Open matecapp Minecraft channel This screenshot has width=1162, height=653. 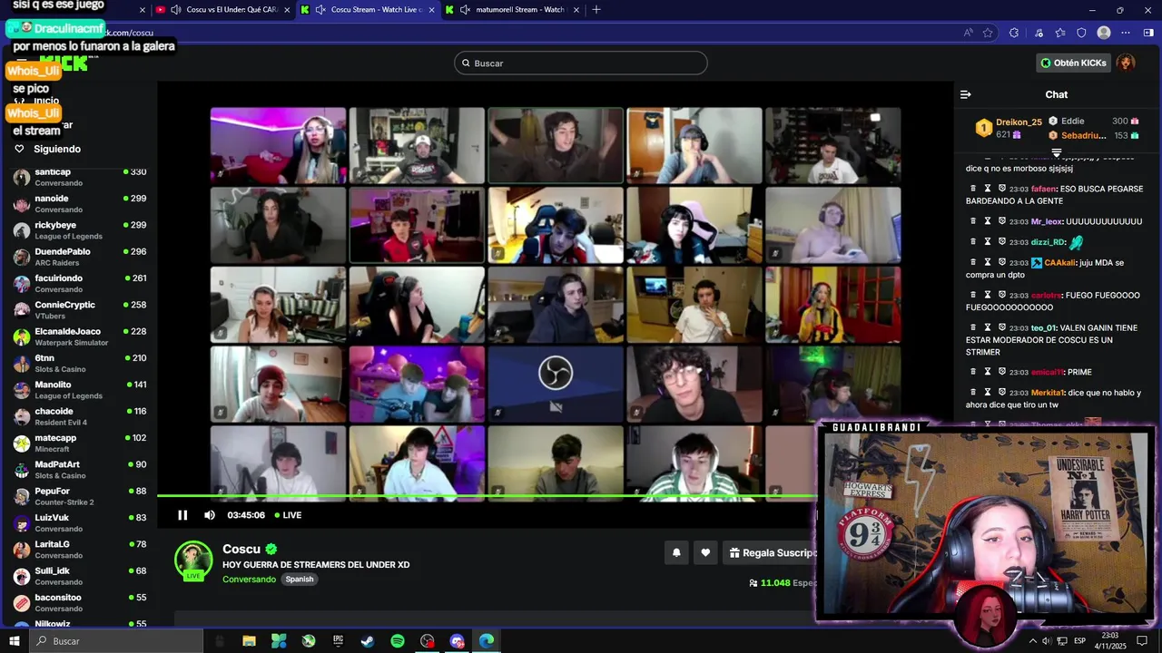tap(79, 443)
